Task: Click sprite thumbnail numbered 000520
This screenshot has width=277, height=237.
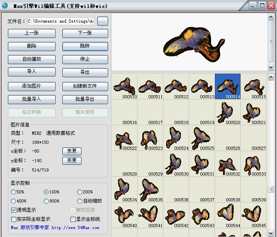Action: (x=227, y=113)
